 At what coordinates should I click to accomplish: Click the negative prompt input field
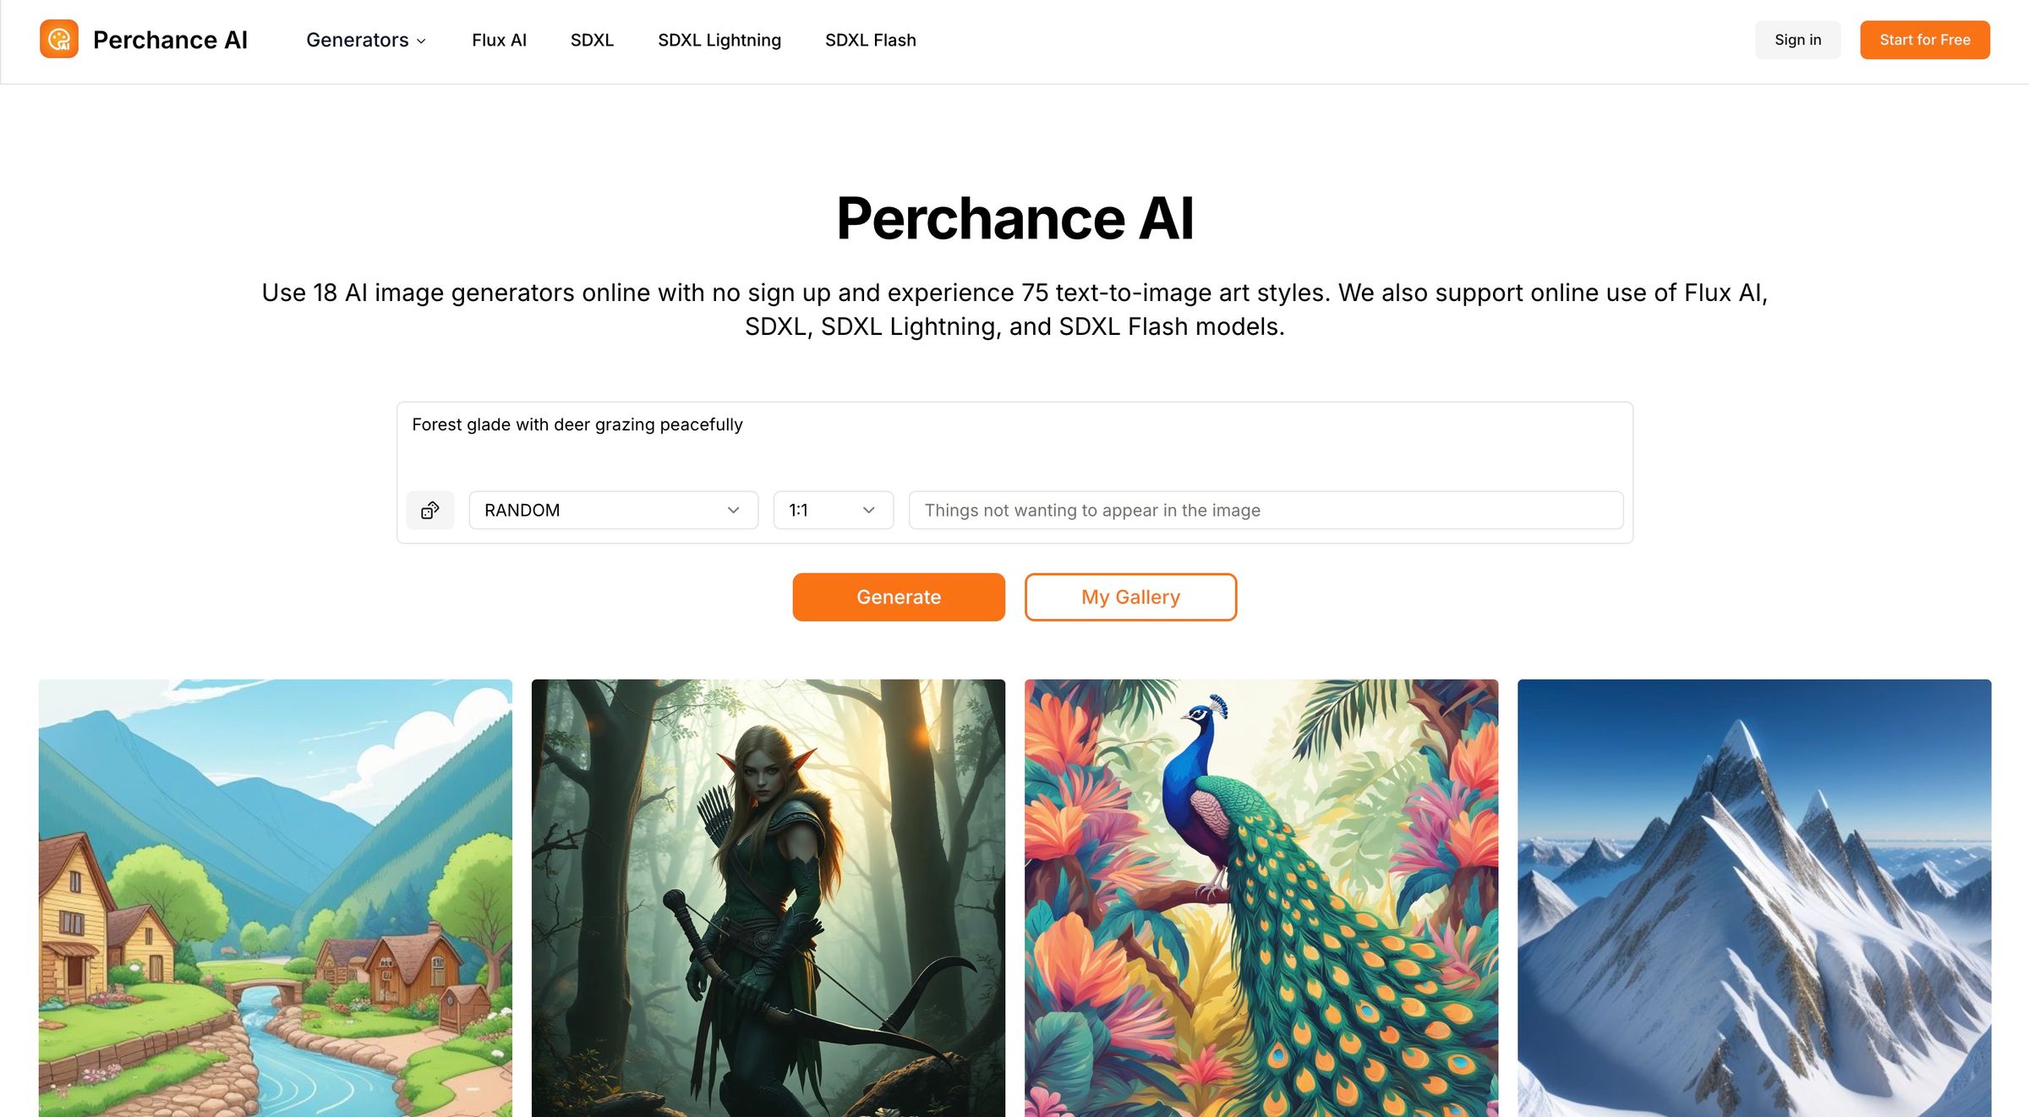(x=1265, y=509)
